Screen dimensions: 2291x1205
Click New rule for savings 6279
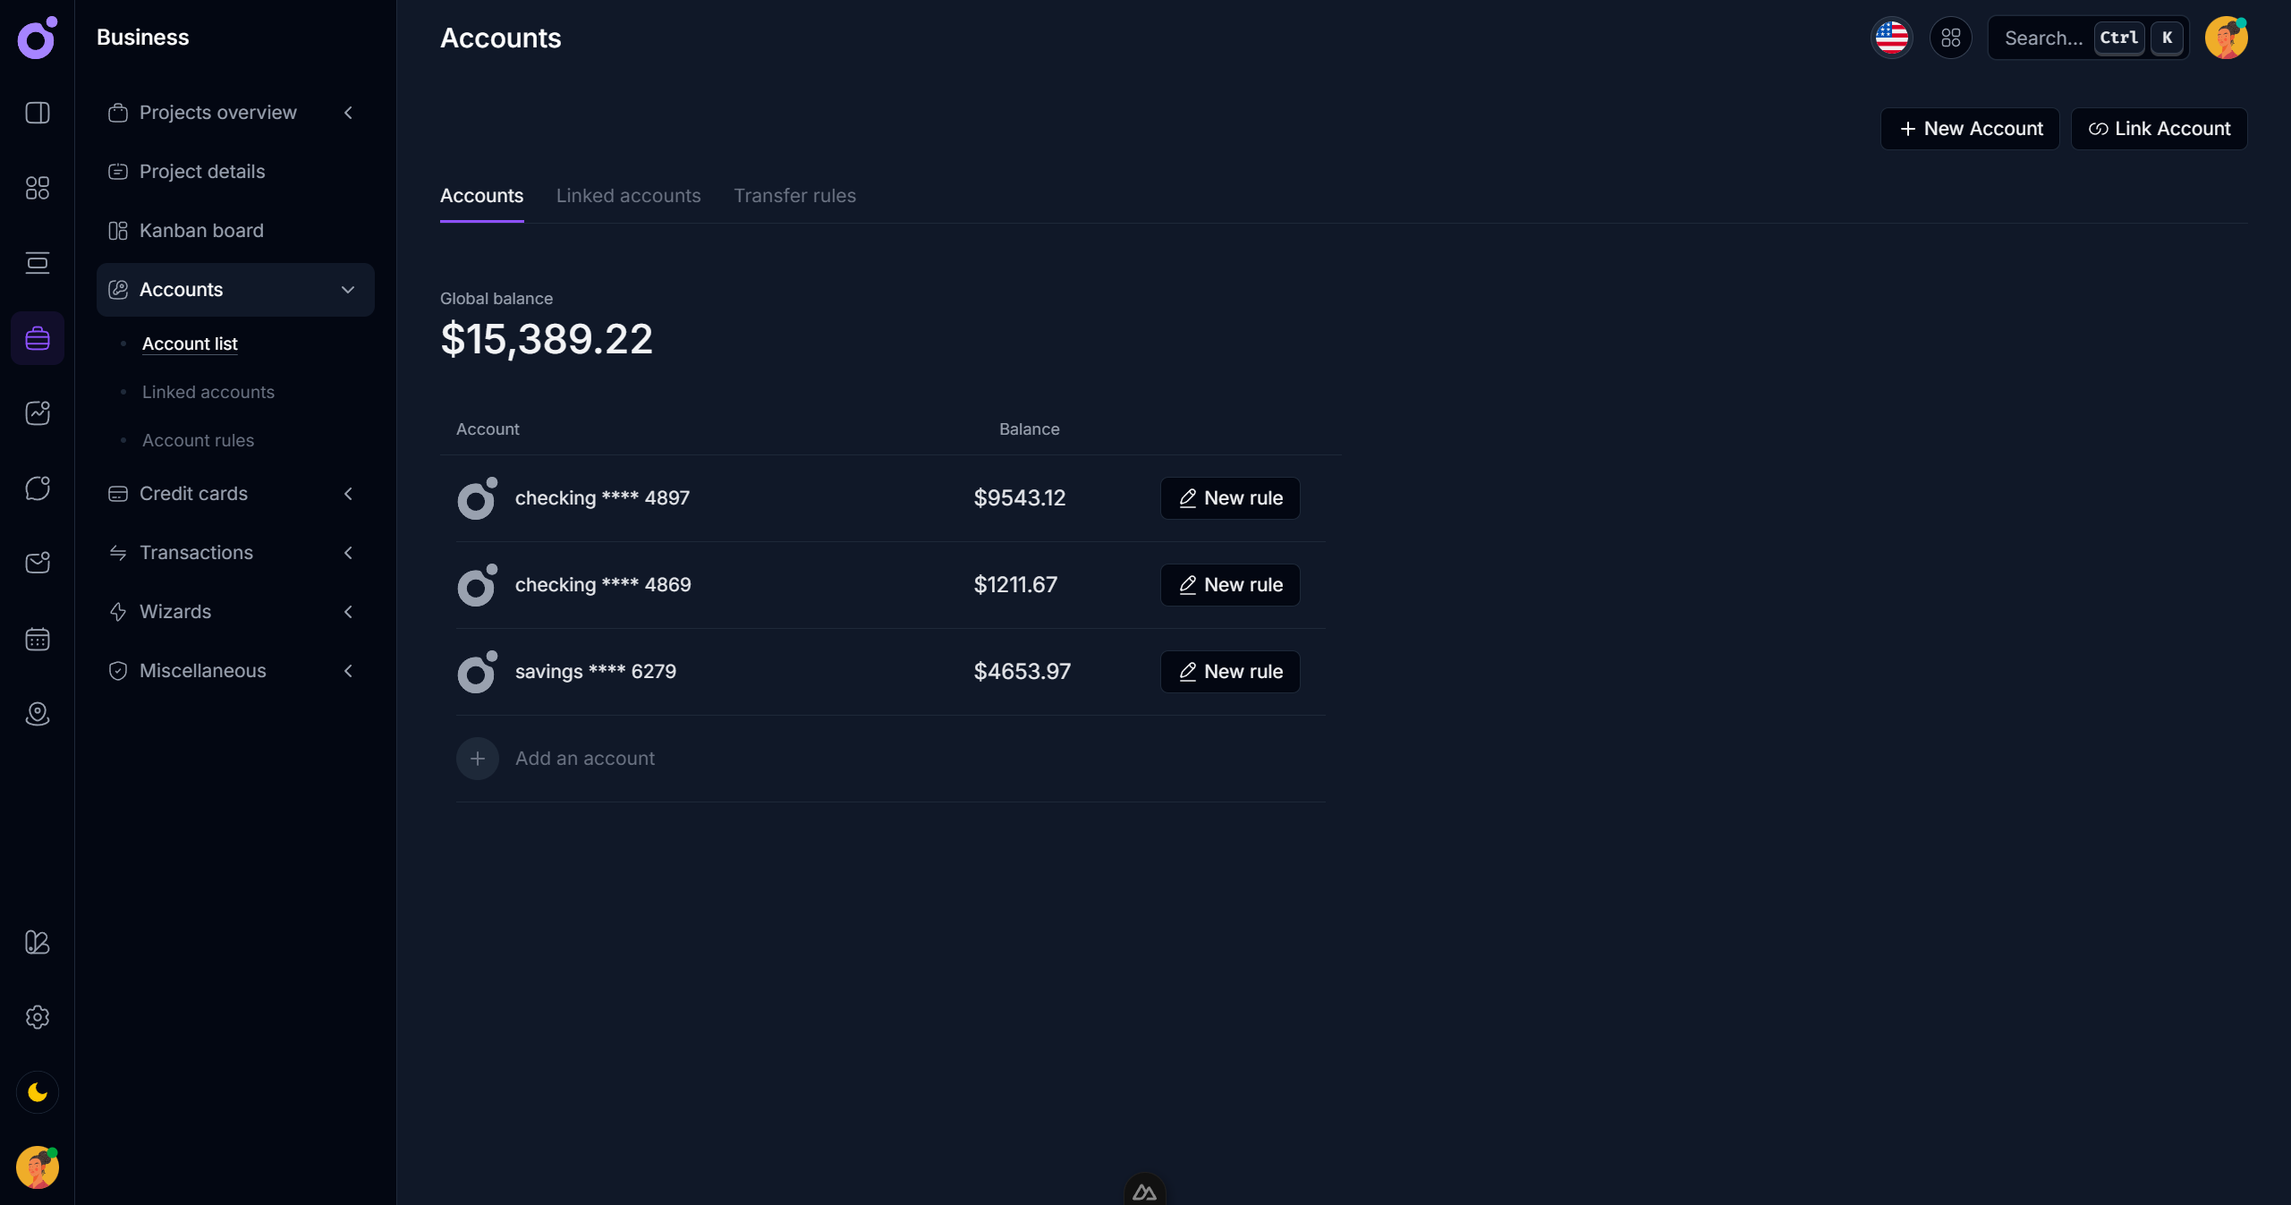1230,672
